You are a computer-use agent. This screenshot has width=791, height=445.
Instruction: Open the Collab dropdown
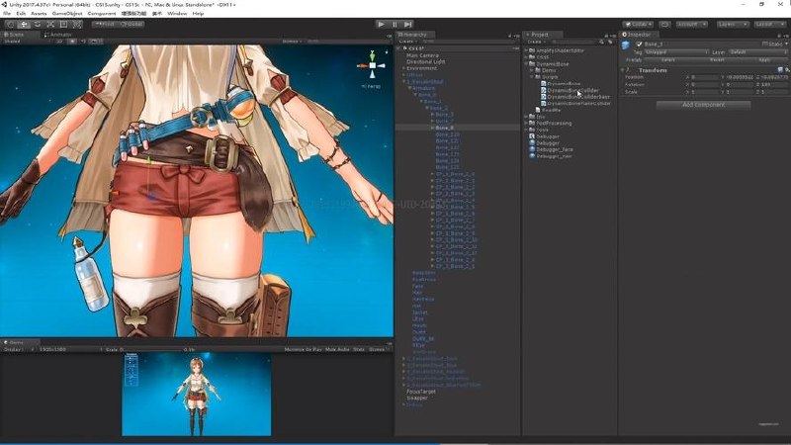(638, 24)
